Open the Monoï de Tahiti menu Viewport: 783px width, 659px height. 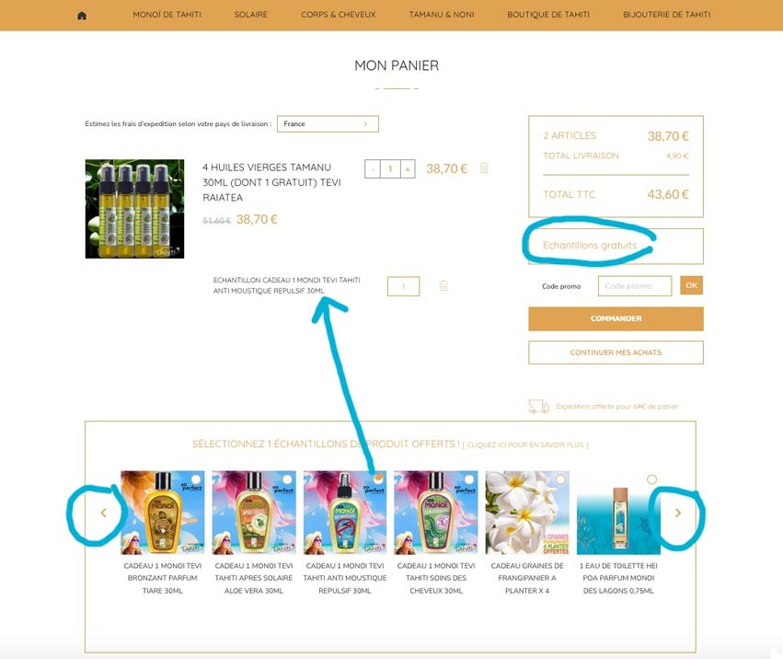(x=167, y=15)
